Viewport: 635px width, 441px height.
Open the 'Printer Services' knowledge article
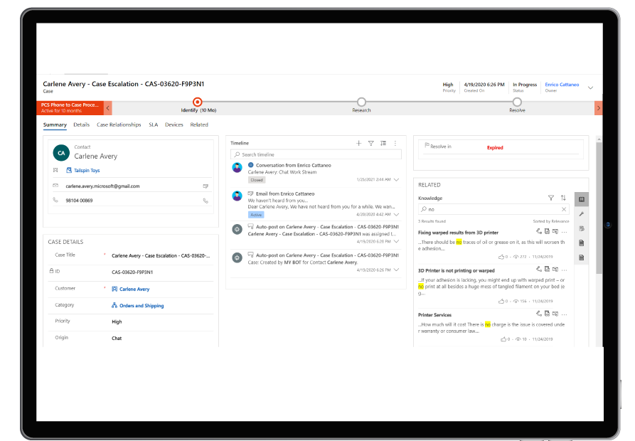(x=434, y=315)
